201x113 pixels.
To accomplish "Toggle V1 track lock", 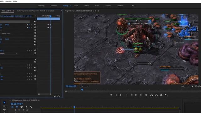I will (16, 110).
